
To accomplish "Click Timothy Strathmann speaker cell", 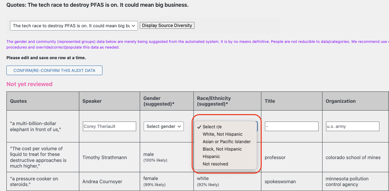I will (105, 157).
